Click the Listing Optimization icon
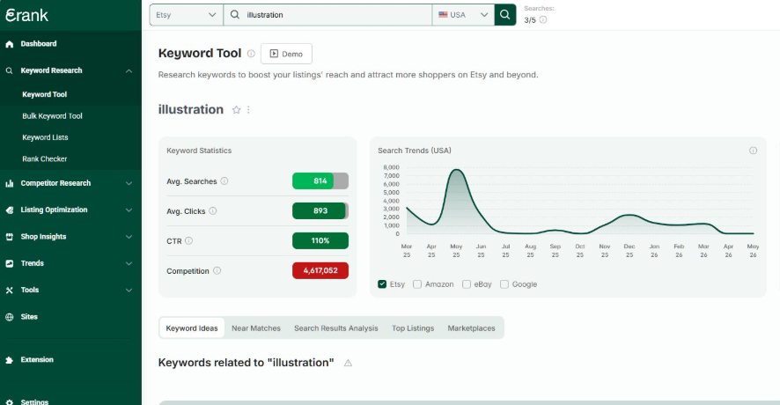 coord(9,210)
